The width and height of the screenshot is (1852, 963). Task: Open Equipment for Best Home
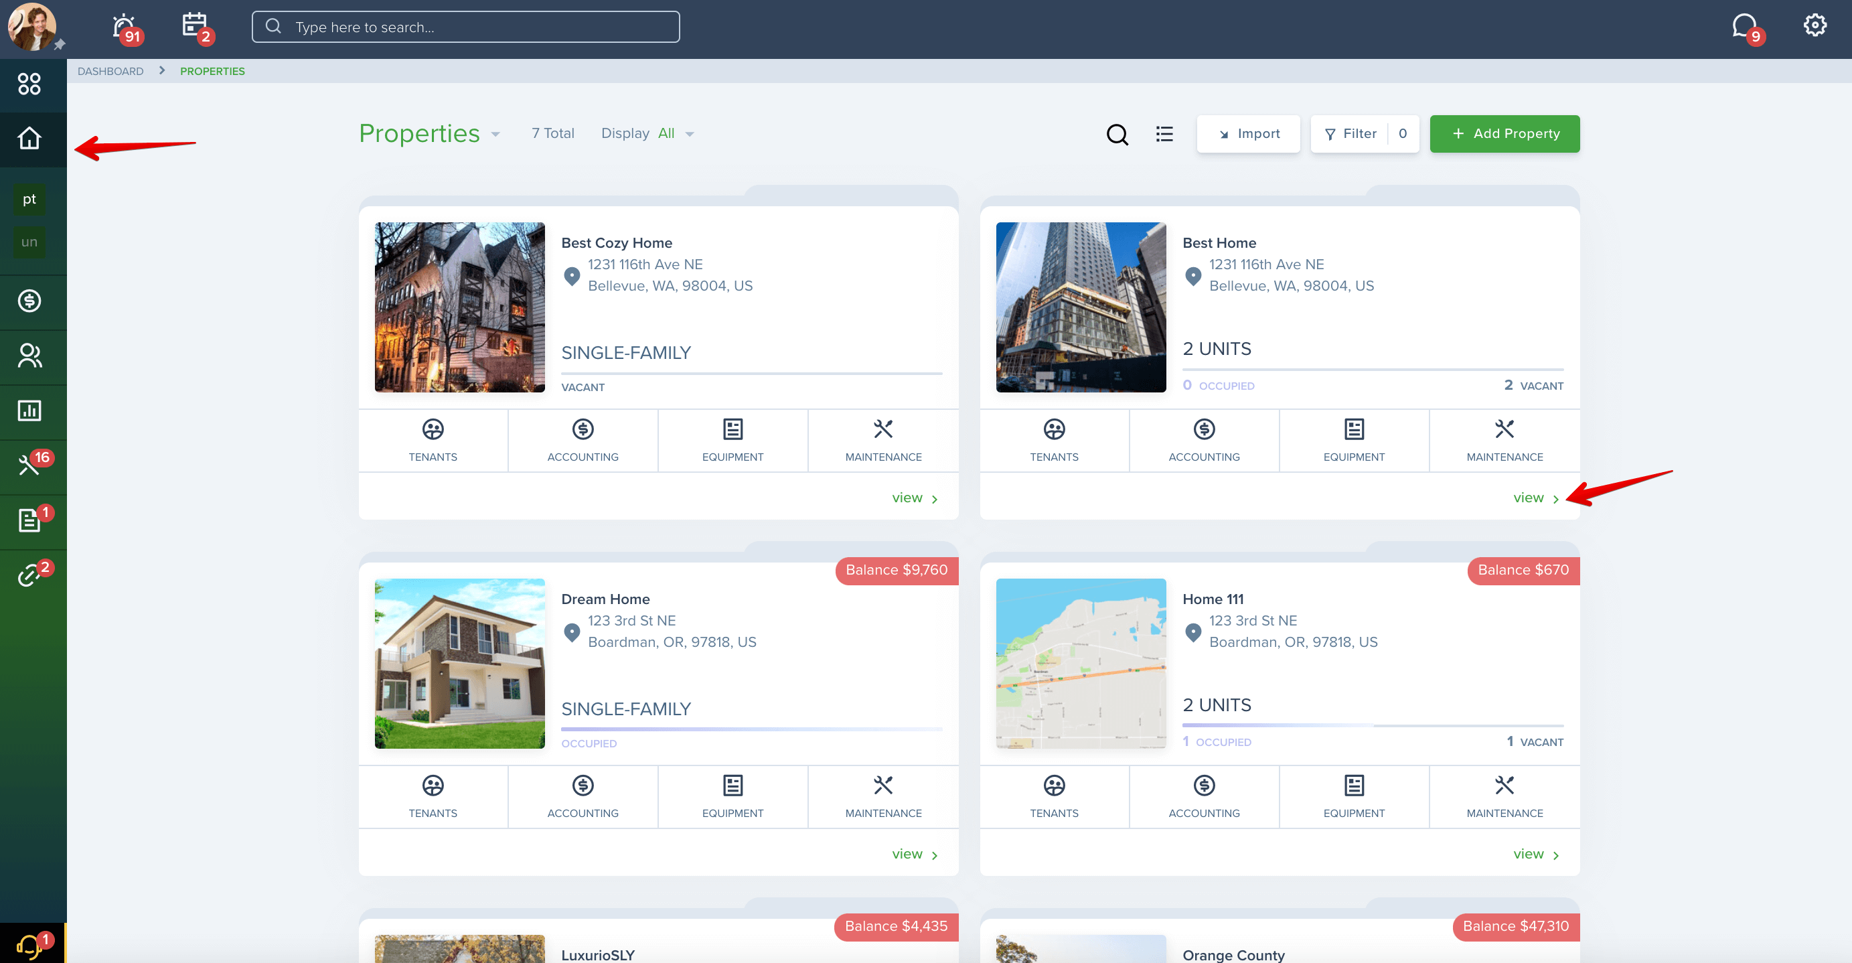1354,441
